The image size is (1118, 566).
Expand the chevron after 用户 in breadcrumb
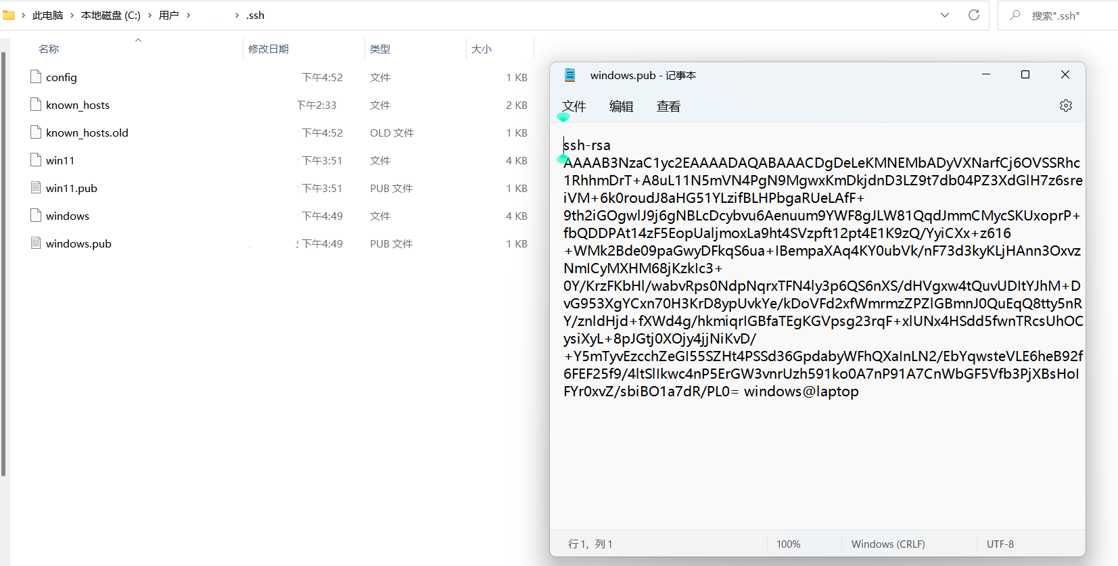[x=188, y=15]
